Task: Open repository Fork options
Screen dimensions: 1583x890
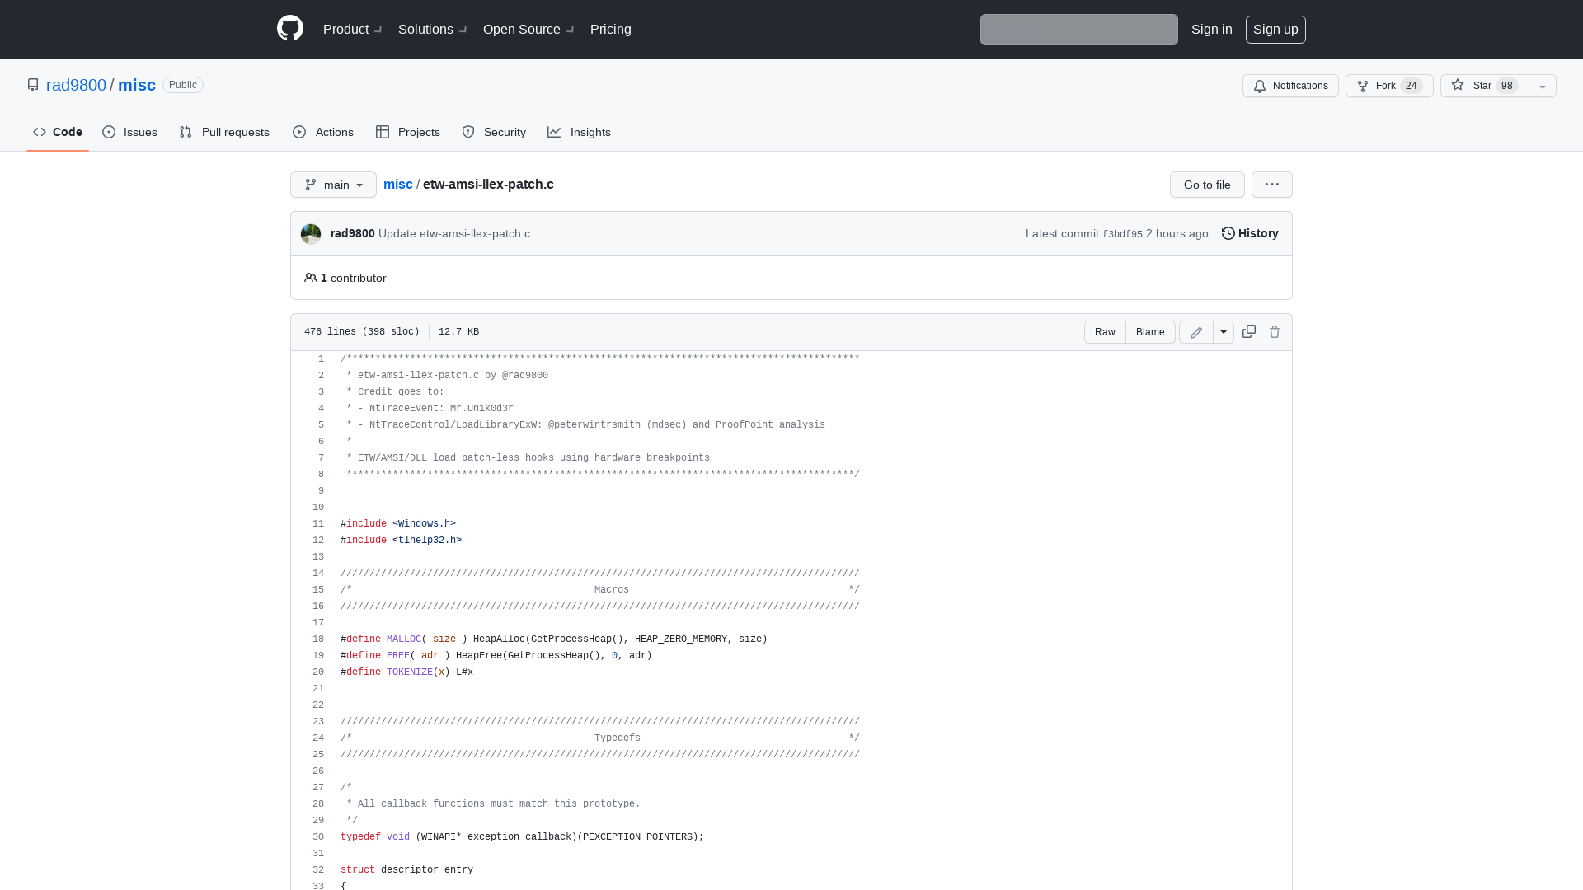Action: coord(1388,86)
